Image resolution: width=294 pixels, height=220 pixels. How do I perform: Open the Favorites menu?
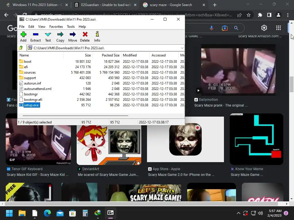56,27
